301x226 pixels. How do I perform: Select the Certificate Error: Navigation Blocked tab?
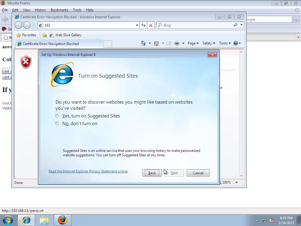point(59,44)
